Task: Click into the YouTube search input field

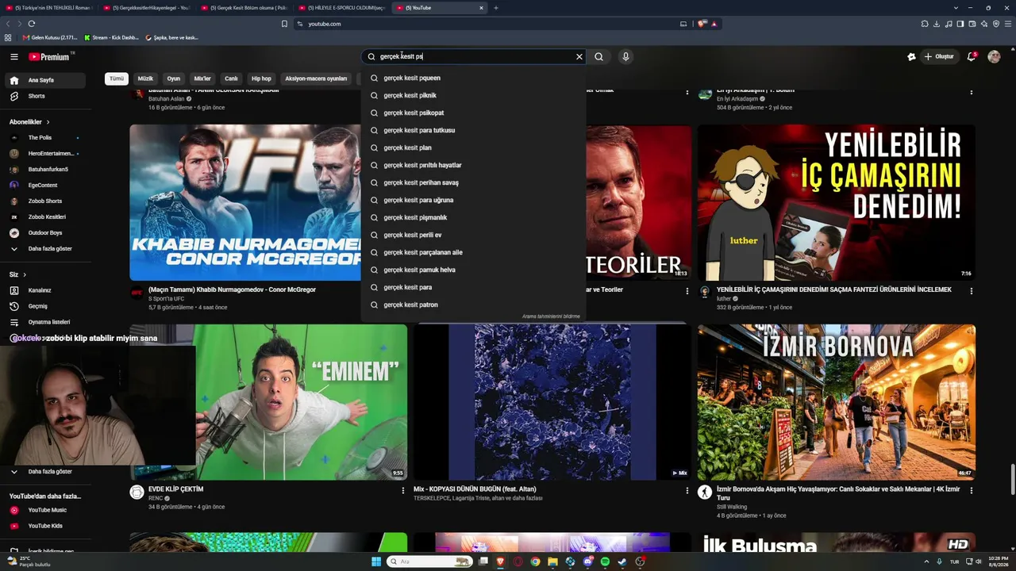Action: 475,57
